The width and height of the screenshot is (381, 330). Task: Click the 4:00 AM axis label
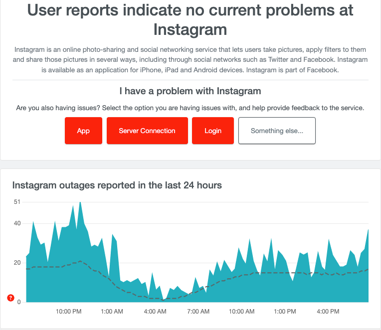155,311
